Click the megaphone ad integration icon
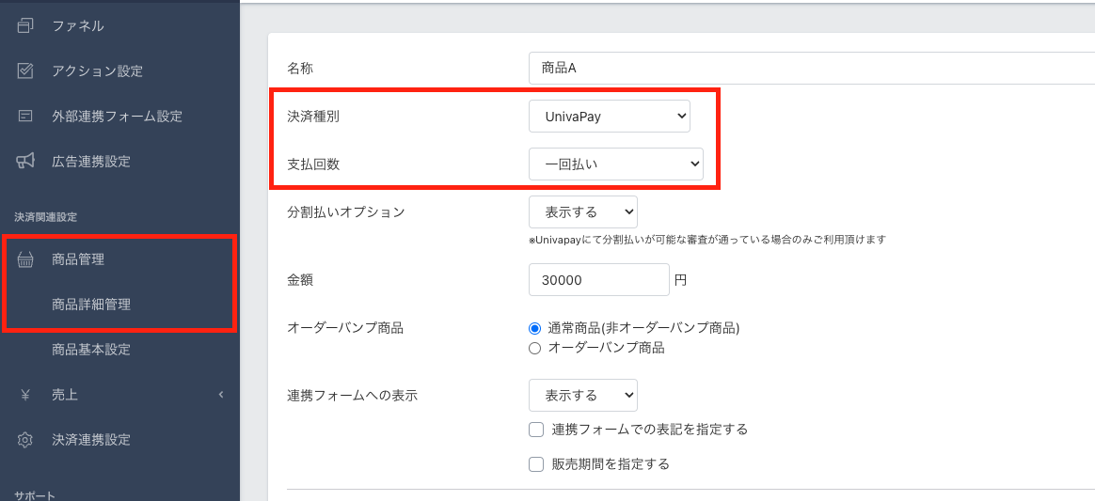The height and width of the screenshot is (501, 1095). (25, 161)
